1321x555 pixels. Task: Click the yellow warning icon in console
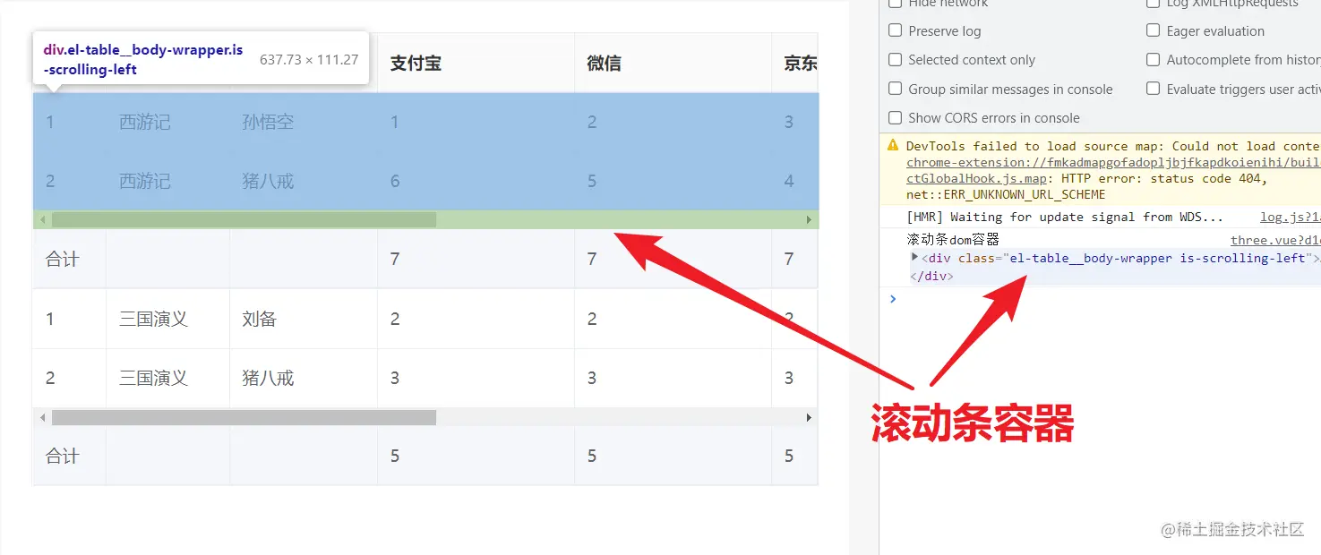pos(893,145)
